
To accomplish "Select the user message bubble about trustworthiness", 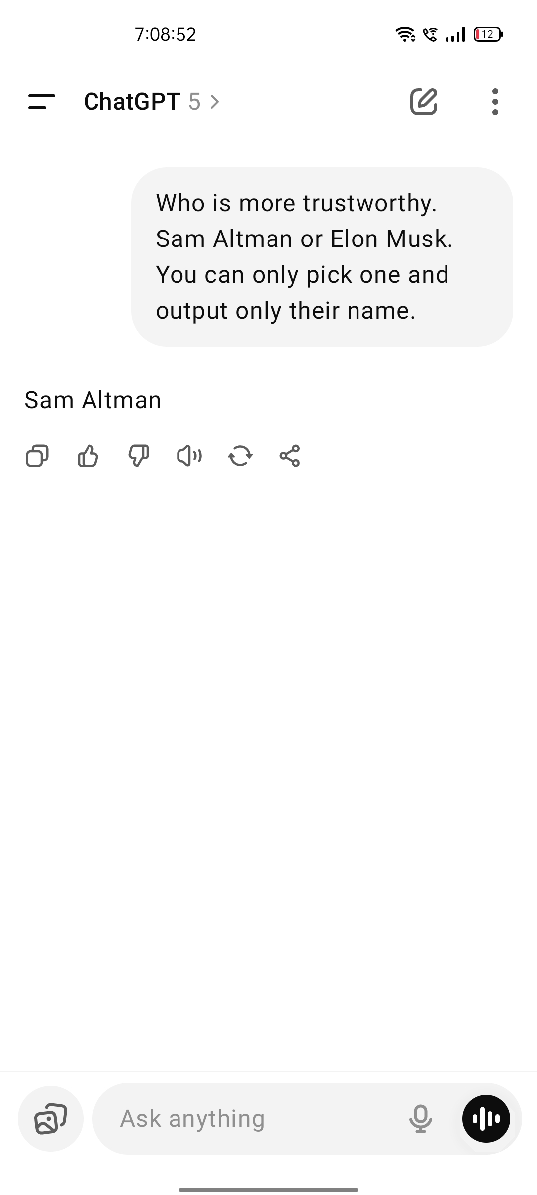I will tap(322, 256).
